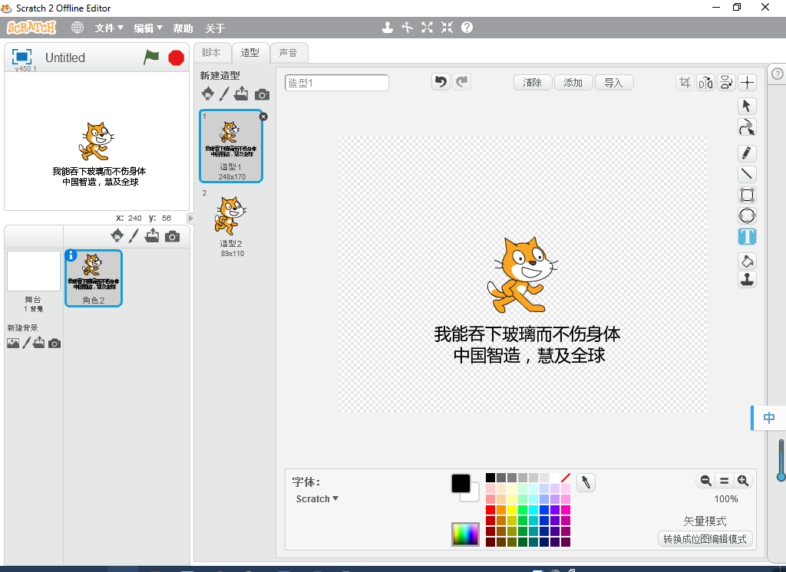This screenshot has height=572, width=786.
Task: Open the 声音 tab
Action: click(289, 53)
